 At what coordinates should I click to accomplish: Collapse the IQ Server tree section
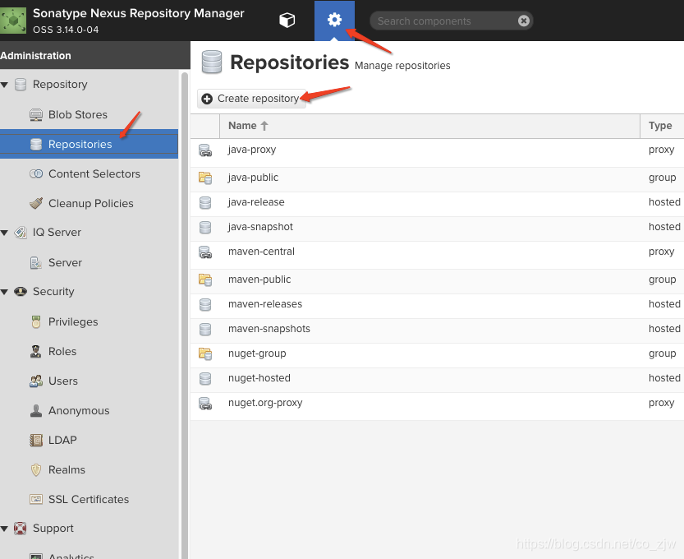tap(5, 233)
